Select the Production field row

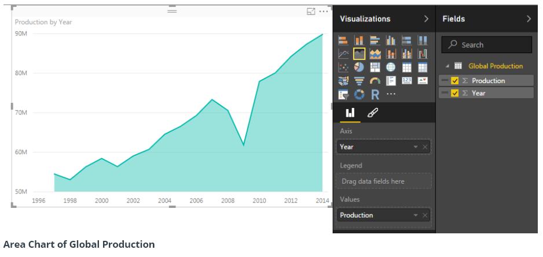click(x=486, y=81)
